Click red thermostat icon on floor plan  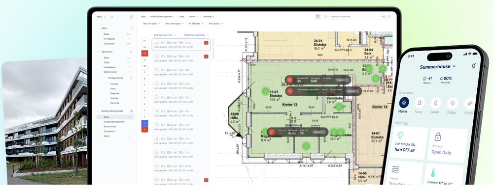[271, 132]
